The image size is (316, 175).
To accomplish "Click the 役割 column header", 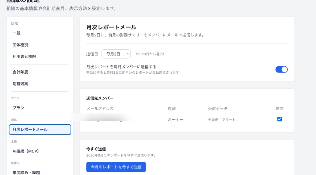I will (172, 109).
